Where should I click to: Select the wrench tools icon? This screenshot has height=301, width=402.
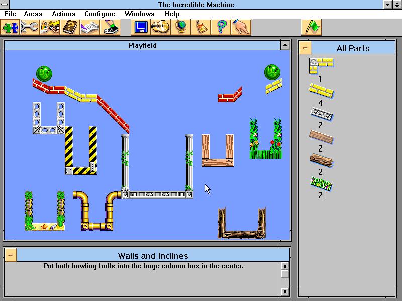(x=30, y=27)
